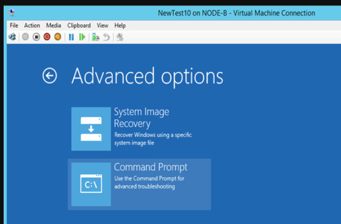Create a checkpoint with the snapshot icon
The height and width of the screenshot is (224, 341).
pos(96,37)
